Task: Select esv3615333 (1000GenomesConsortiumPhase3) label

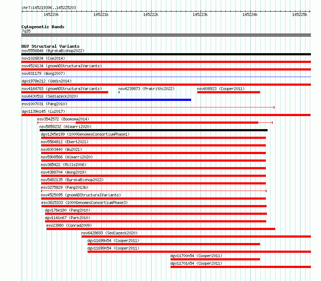Action: coord(84,203)
